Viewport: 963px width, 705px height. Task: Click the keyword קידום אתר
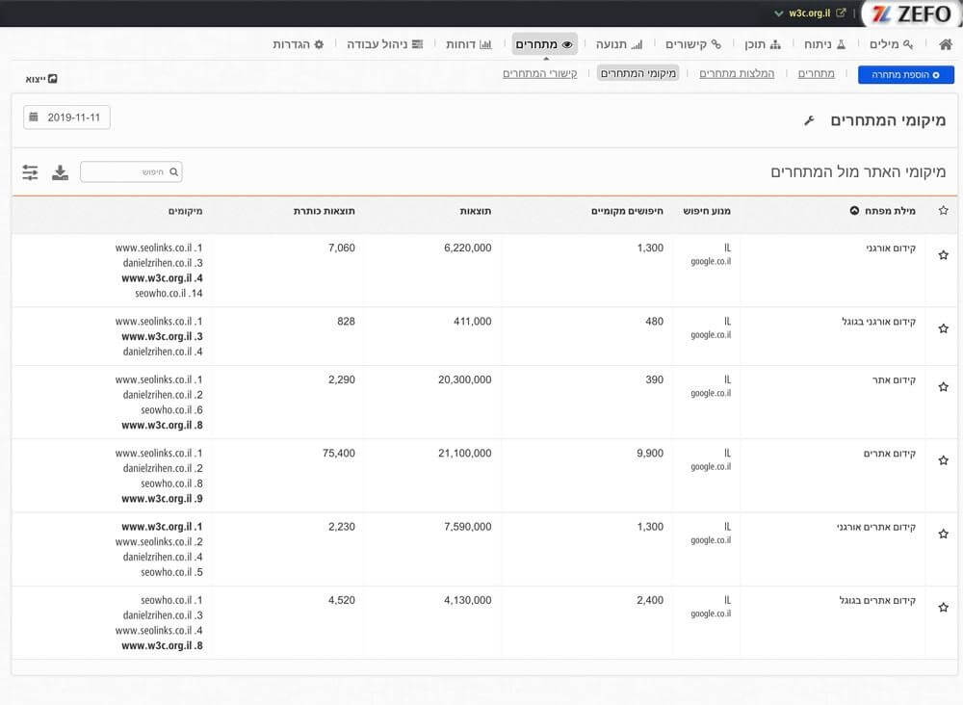(895, 380)
